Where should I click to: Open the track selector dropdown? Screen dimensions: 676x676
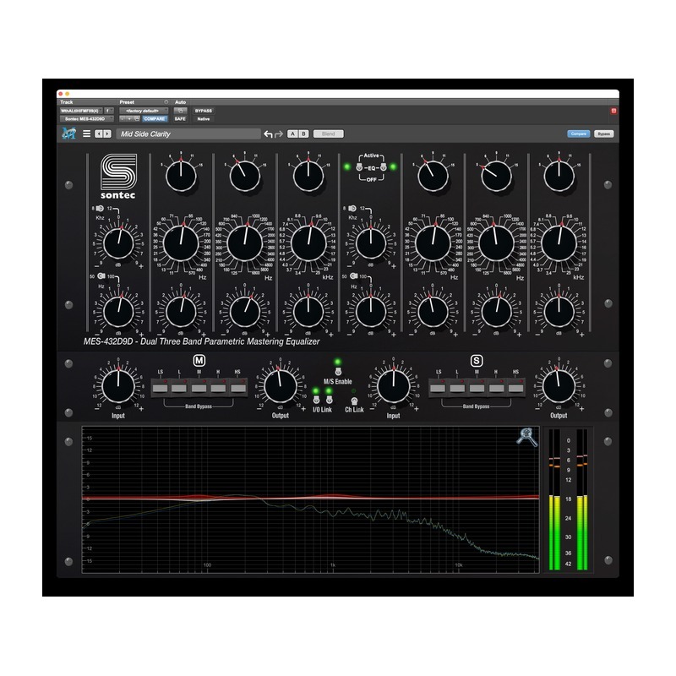[80, 111]
